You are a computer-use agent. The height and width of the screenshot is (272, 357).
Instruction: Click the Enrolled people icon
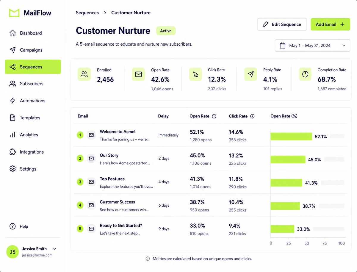pyautogui.click(x=84, y=75)
